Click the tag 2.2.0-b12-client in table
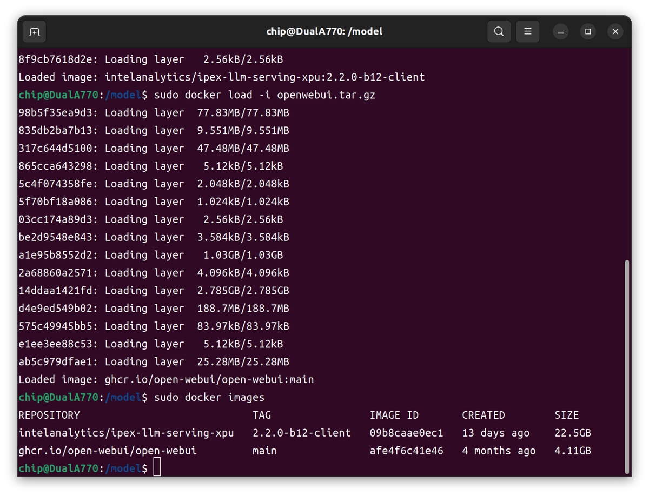The width and height of the screenshot is (649, 496). click(302, 433)
